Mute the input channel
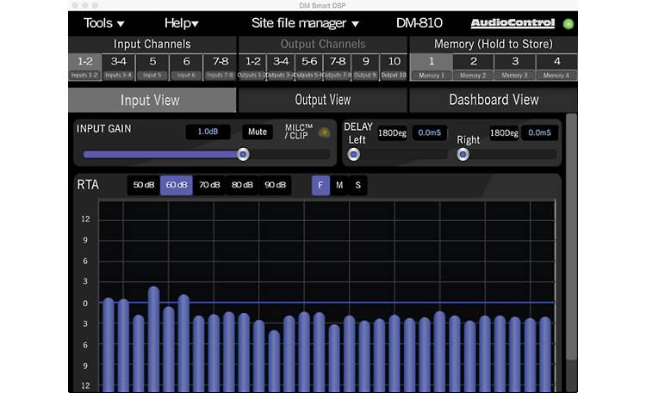 (x=257, y=132)
